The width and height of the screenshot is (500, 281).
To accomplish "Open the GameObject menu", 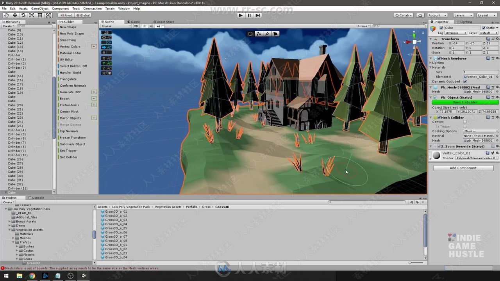I will tap(40, 9).
